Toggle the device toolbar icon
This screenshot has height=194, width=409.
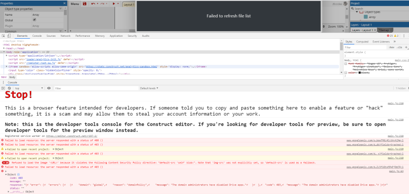[x=9, y=36]
